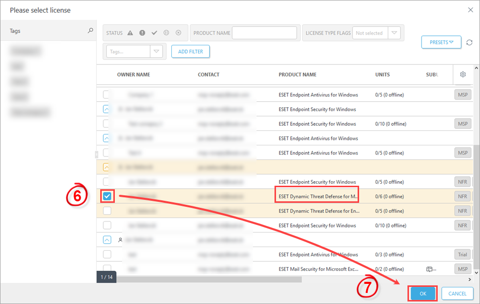Sort by Owner Name column
Screen dimensions: 480x304
[133, 74]
